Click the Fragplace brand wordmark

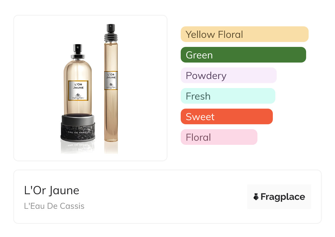[282, 197]
